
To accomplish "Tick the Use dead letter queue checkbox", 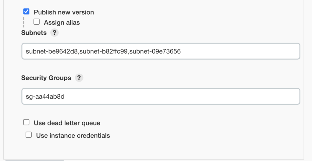I will point(27,122).
